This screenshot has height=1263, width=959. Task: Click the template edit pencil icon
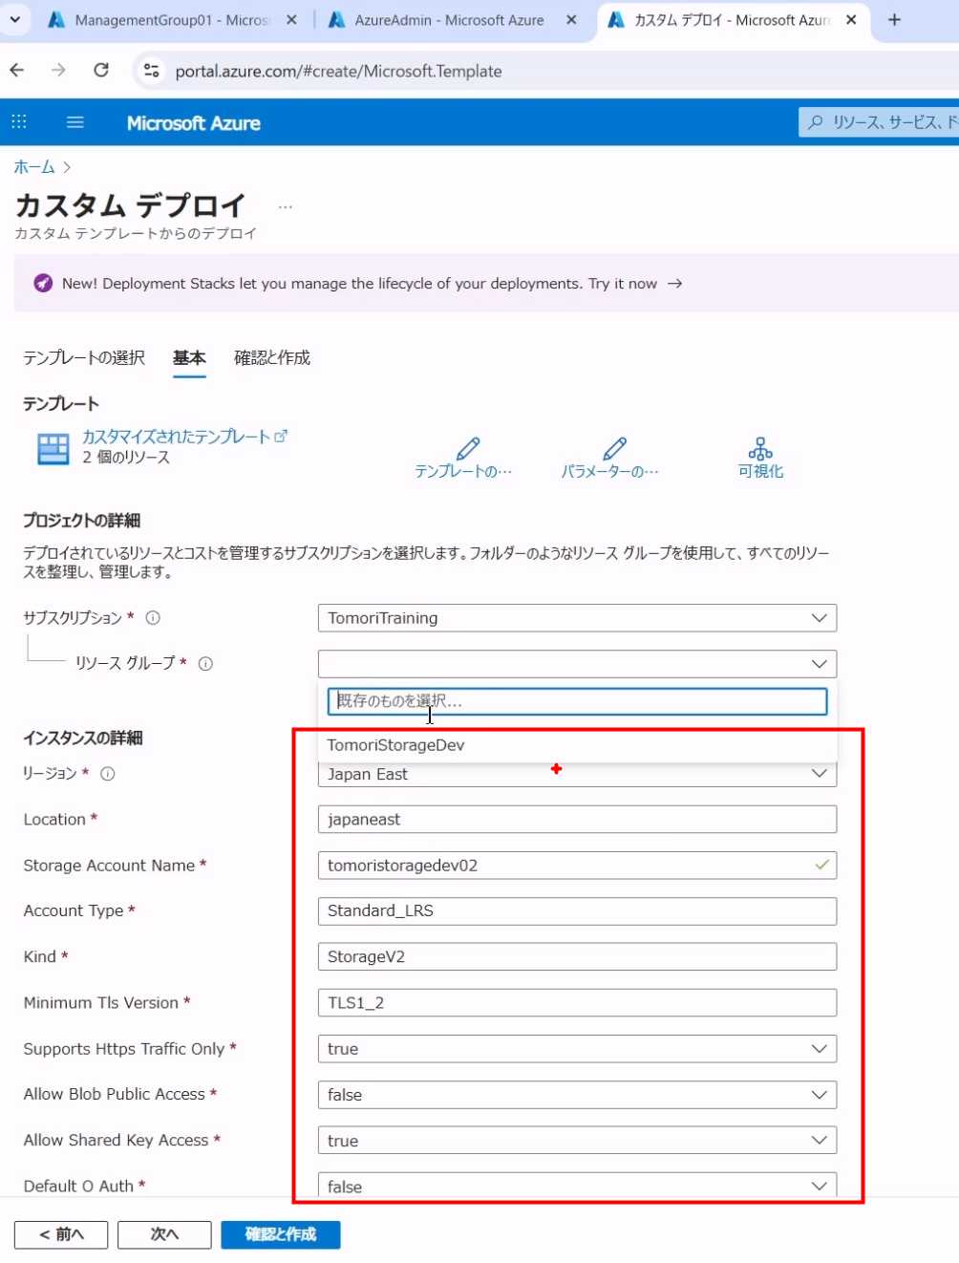click(467, 449)
